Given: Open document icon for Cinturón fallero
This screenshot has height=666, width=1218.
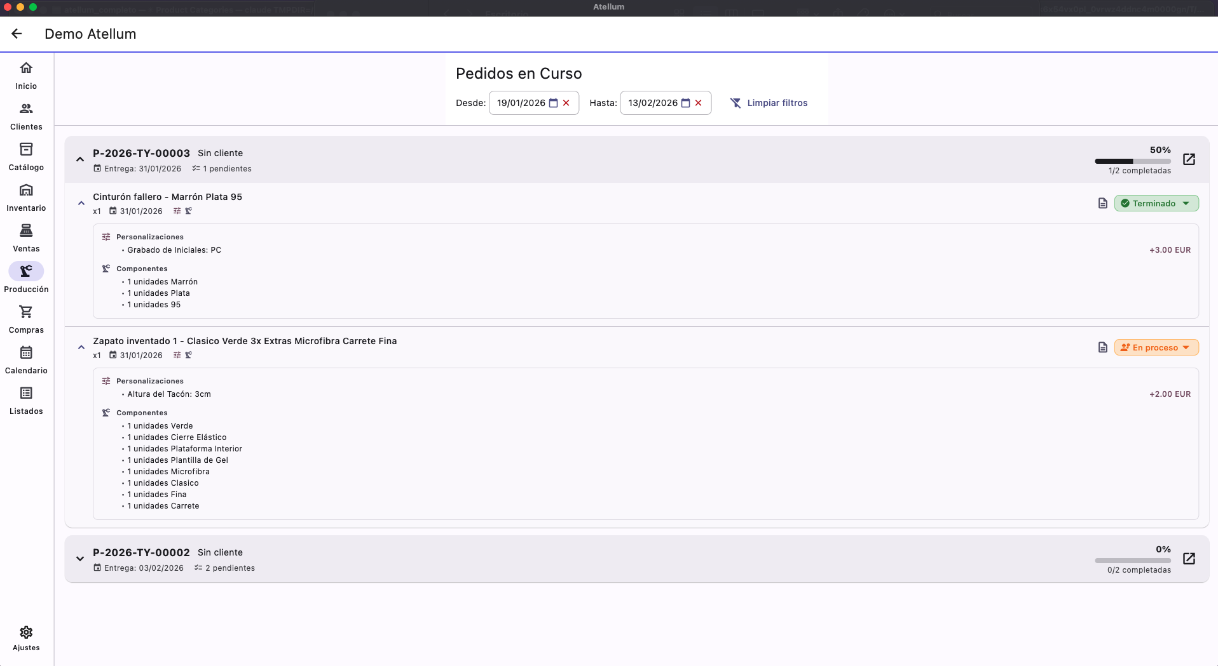Looking at the screenshot, I should pos(1103,203).
